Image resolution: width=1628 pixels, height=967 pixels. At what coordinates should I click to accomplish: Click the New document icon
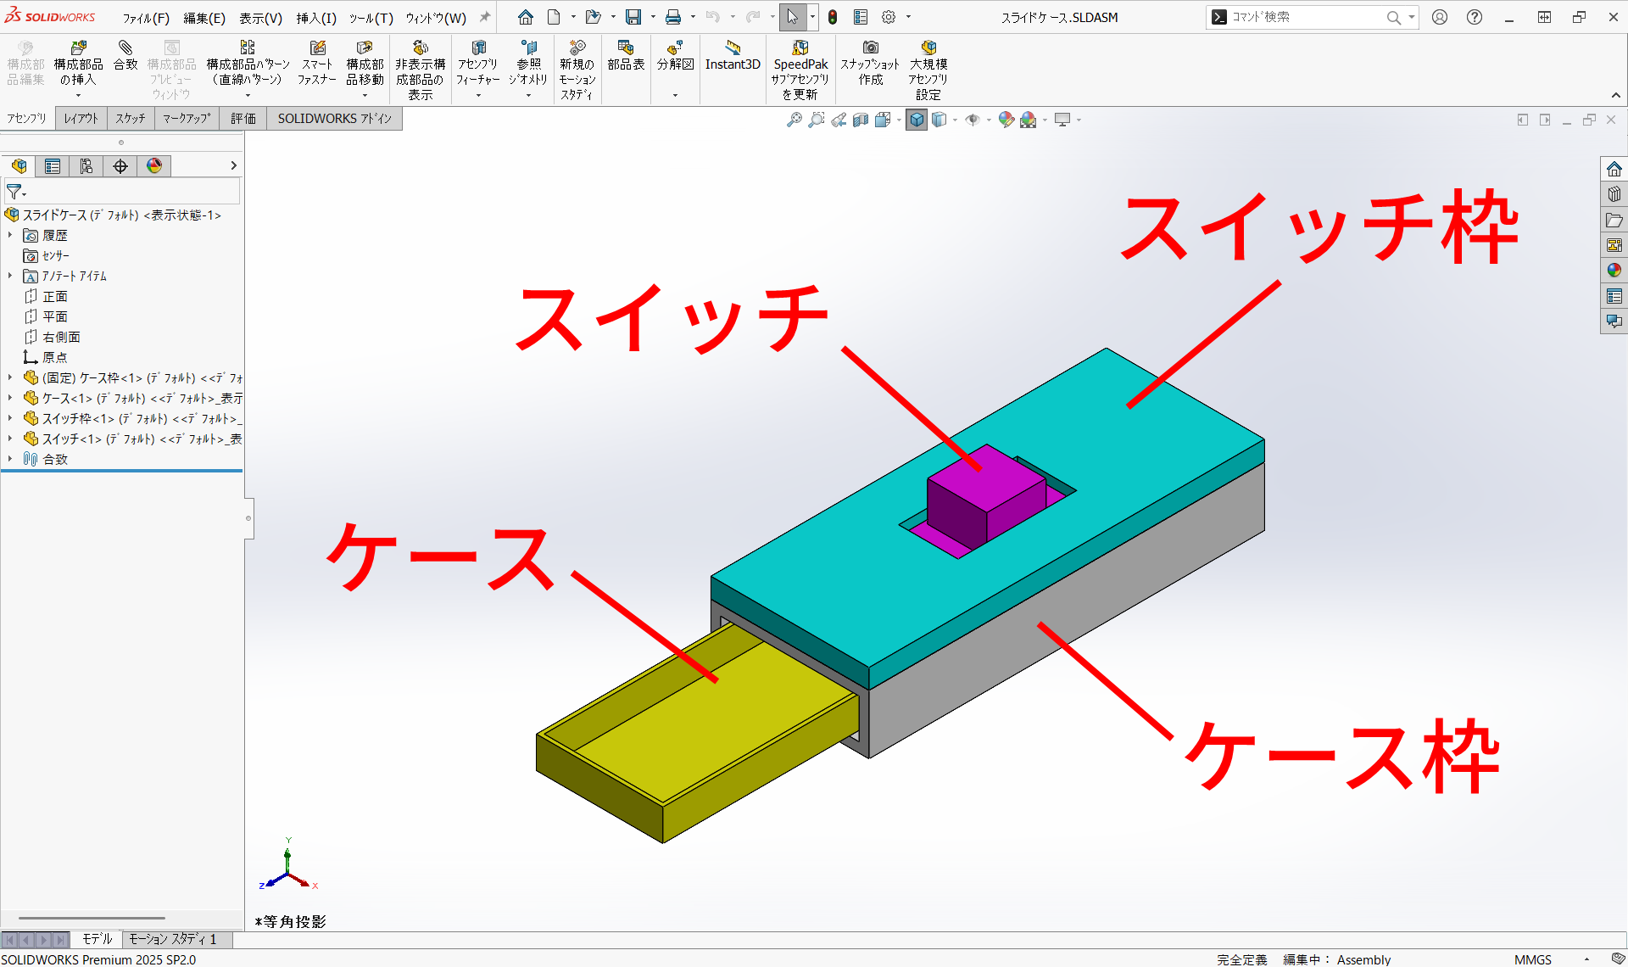pyautogui.click(x=554, y=17)
